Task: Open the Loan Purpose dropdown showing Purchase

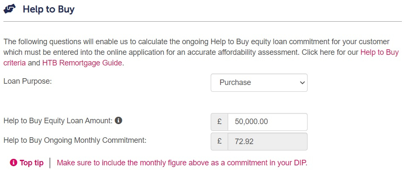Action: [x=259, y=83]
